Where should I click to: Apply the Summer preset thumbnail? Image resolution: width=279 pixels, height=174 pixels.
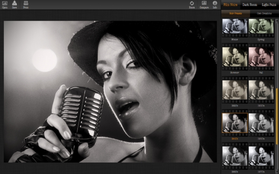coord(235,57)
